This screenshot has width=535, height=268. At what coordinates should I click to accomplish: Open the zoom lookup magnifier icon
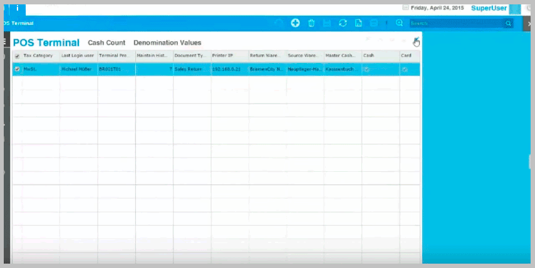399,23
